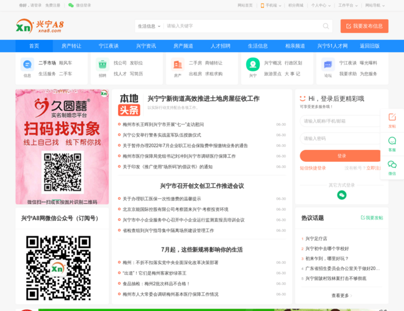Click the 曝光曝料 category link
Image resolution: width=404 pixels, height=311 pixels.
[369, 63]
